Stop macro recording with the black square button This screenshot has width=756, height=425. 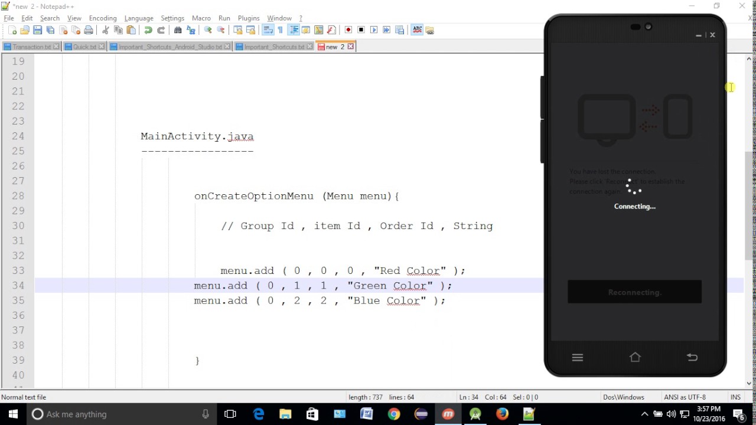[x=361, y=30]
